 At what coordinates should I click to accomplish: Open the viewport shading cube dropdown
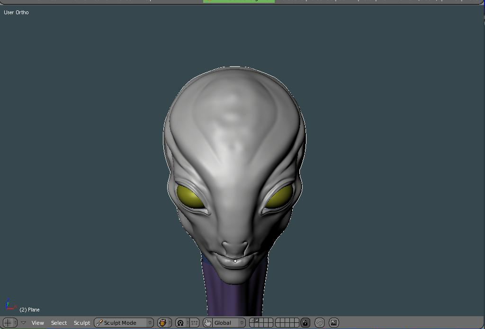point(164,323)
